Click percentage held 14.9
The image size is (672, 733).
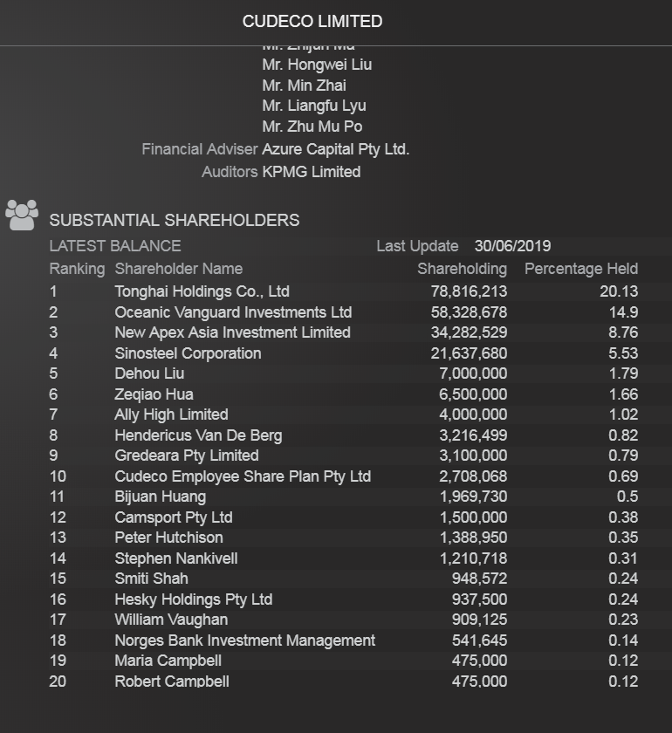click(623, 312)
